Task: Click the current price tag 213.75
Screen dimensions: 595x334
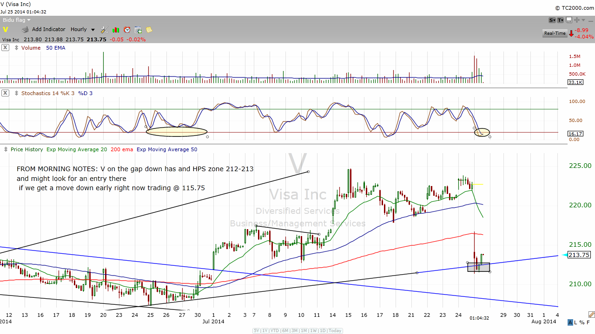Action: (579, 255)
